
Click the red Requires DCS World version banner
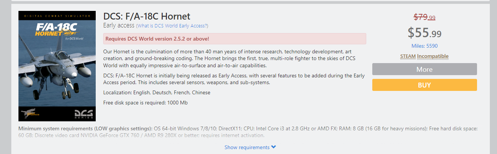(235, 39)
